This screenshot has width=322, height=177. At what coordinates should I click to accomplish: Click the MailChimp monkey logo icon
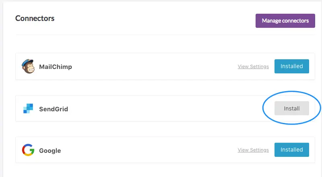click(x=28, y=67)
